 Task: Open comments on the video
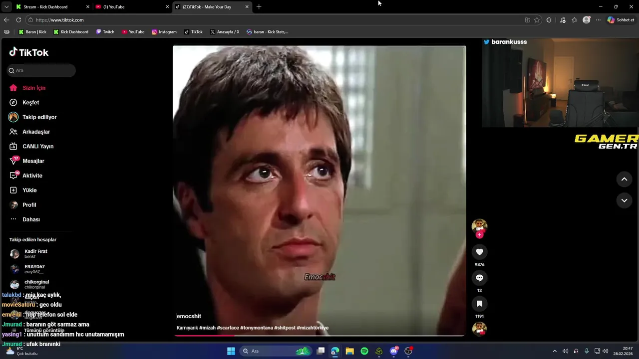[x=479, y=278]
